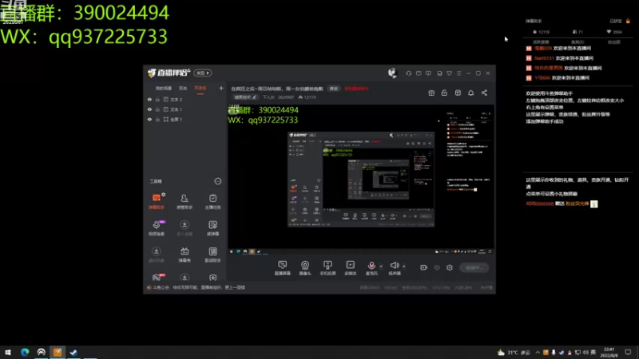Open the 弹幕秀 tool icon
639x359 pixels.
click(185, 254)
